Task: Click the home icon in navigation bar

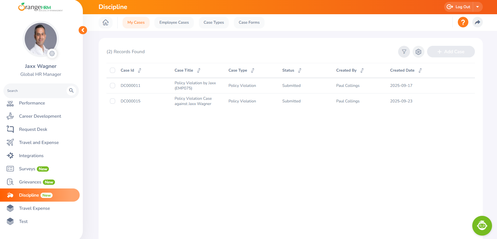Action: [105, 22]
